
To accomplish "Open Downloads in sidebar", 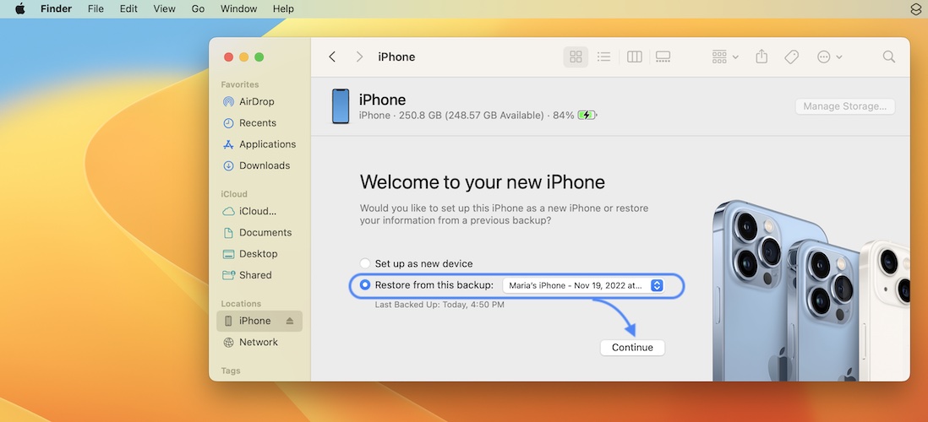I will pos(265,165).
